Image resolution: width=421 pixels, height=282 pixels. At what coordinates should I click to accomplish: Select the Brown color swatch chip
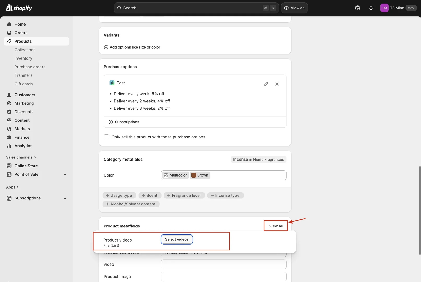point(200,175)
